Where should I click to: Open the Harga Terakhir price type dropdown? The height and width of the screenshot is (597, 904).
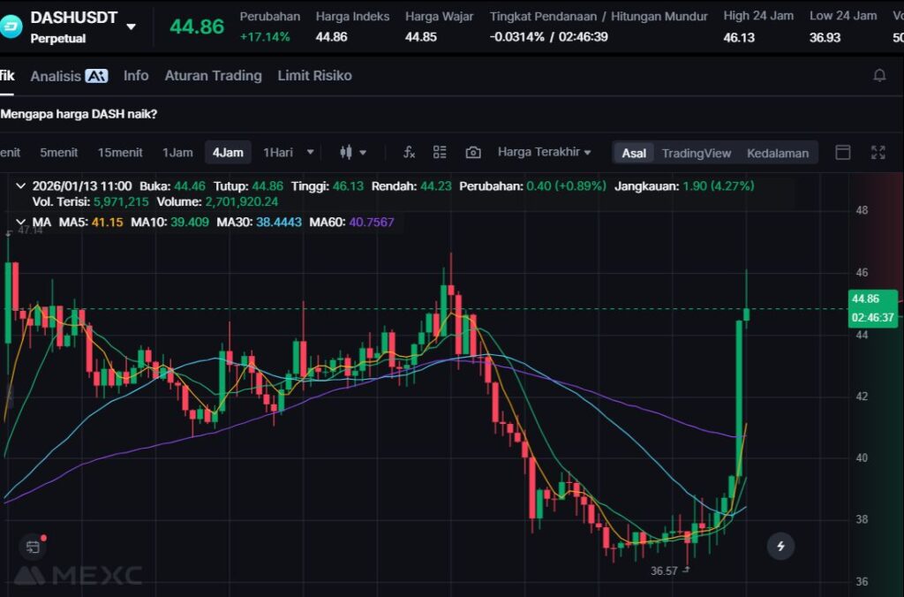[x=544, y=152]
